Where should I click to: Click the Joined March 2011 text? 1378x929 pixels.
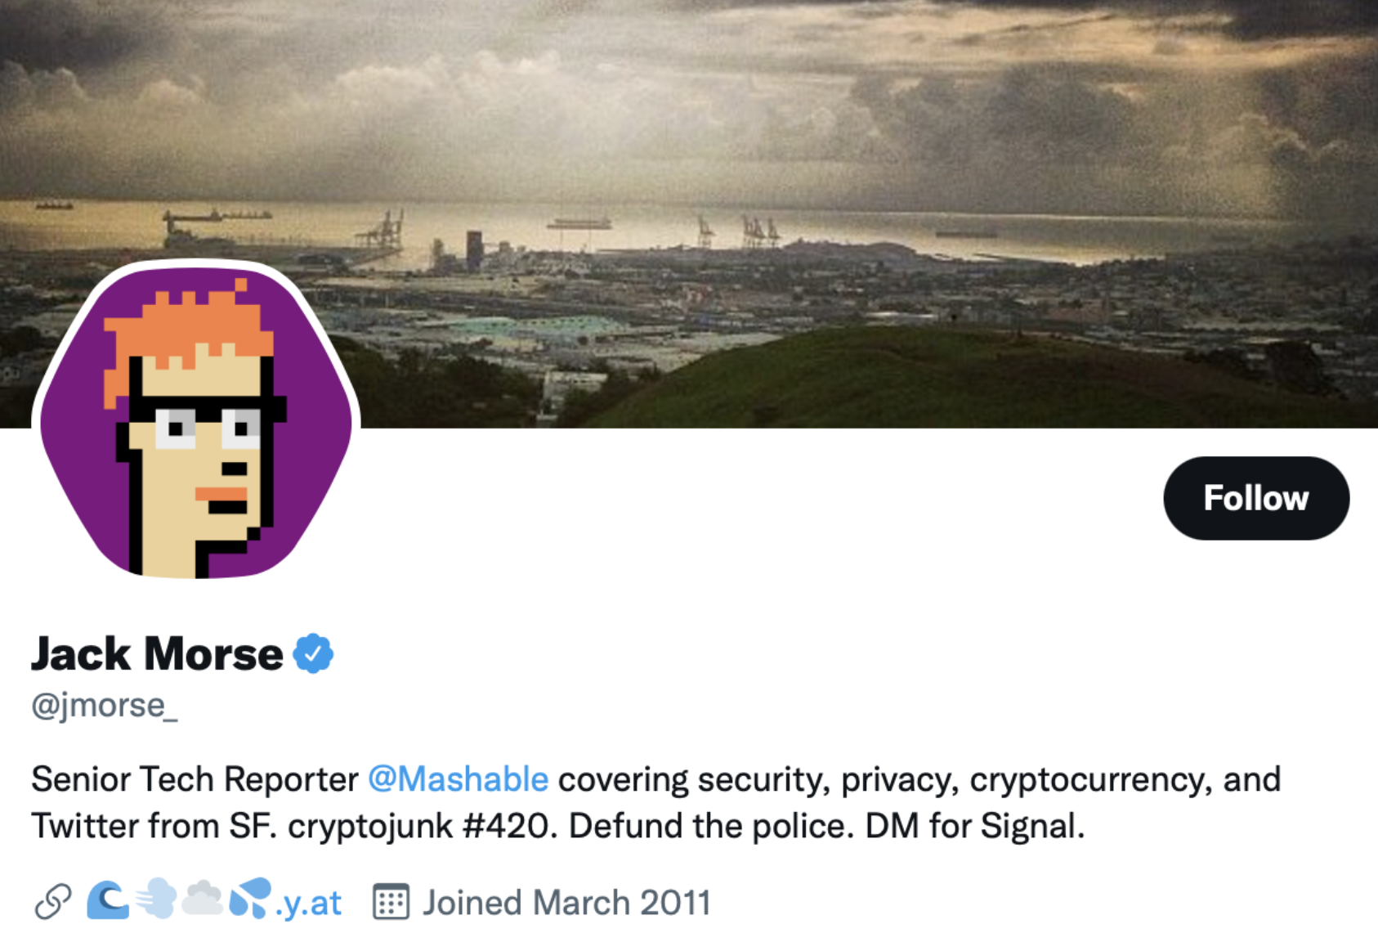(x=566, y=903)
